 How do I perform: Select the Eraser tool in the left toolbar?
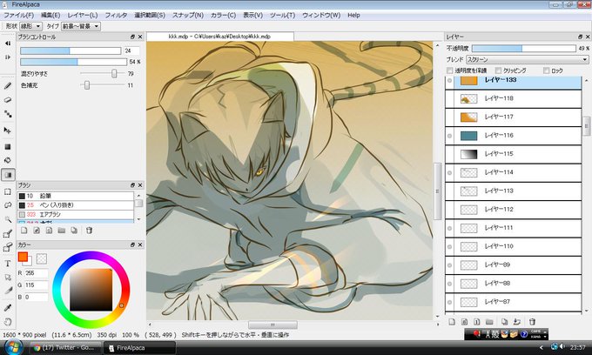tap(8, 99)
